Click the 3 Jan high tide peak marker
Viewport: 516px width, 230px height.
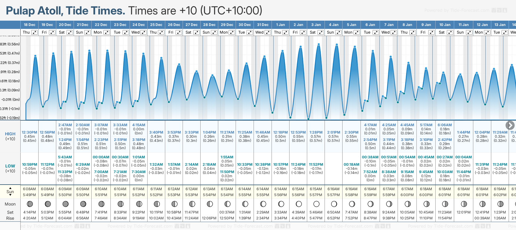(x=319, y=45)
